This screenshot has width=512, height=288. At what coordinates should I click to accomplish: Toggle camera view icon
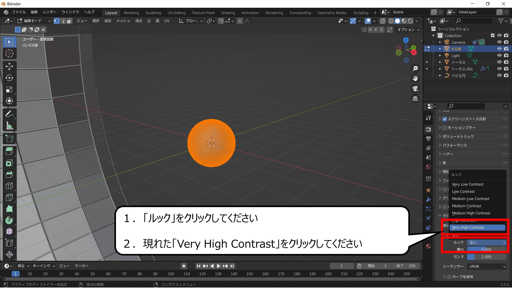415,89
